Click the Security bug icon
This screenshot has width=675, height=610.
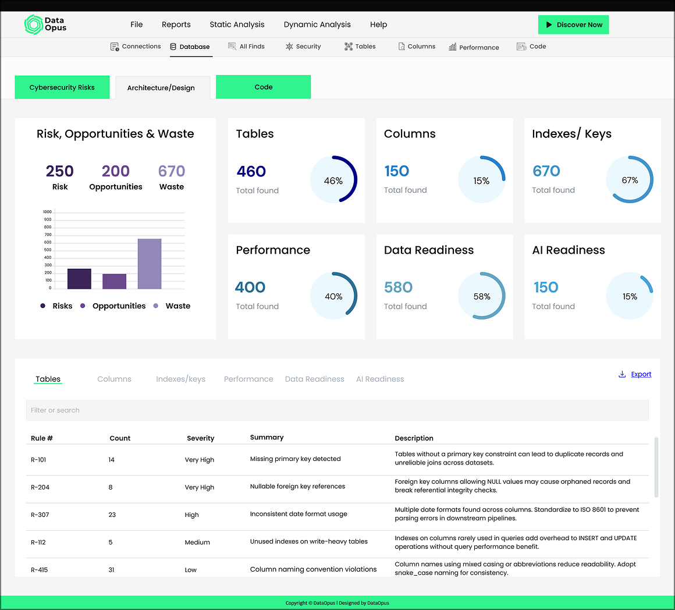[x=289, y=47]
